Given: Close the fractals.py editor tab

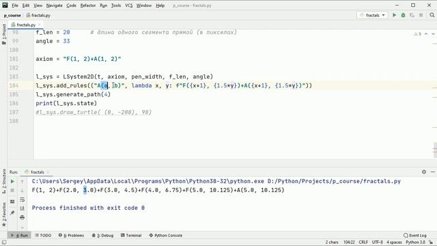Looking at the screenshot, I should (x=40, y=25).
